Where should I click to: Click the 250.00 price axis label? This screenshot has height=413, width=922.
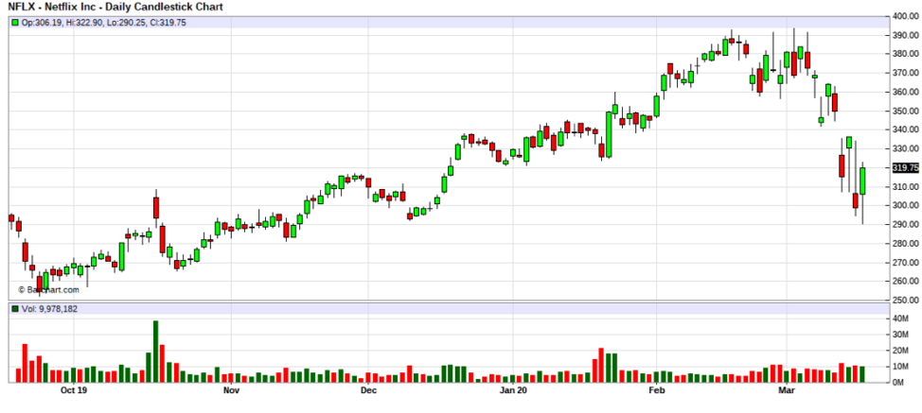pos(906,301)
